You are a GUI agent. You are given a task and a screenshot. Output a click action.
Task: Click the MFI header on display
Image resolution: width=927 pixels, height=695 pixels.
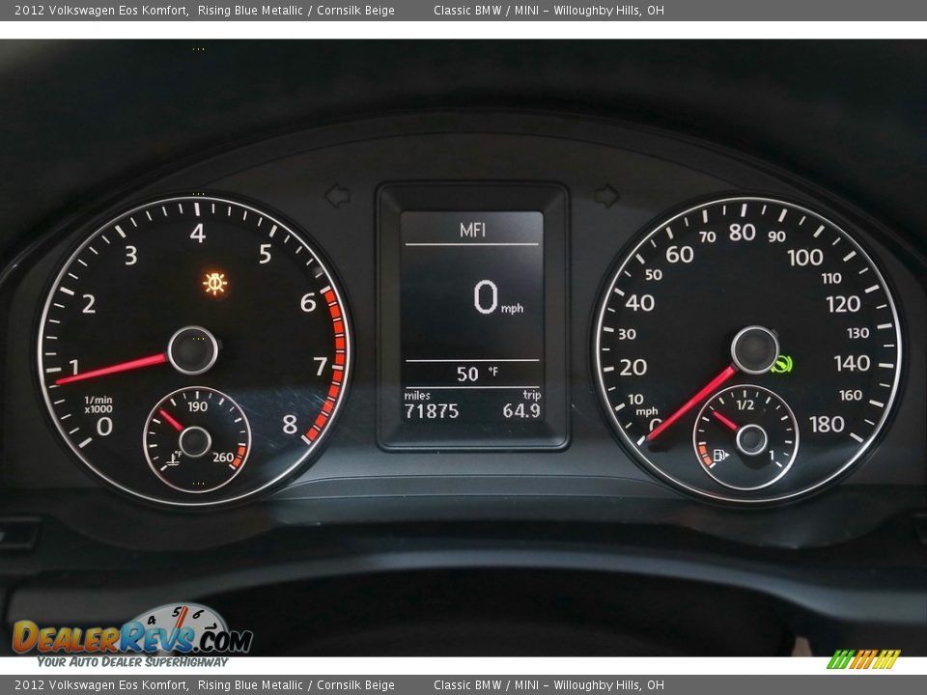point(472,230)
